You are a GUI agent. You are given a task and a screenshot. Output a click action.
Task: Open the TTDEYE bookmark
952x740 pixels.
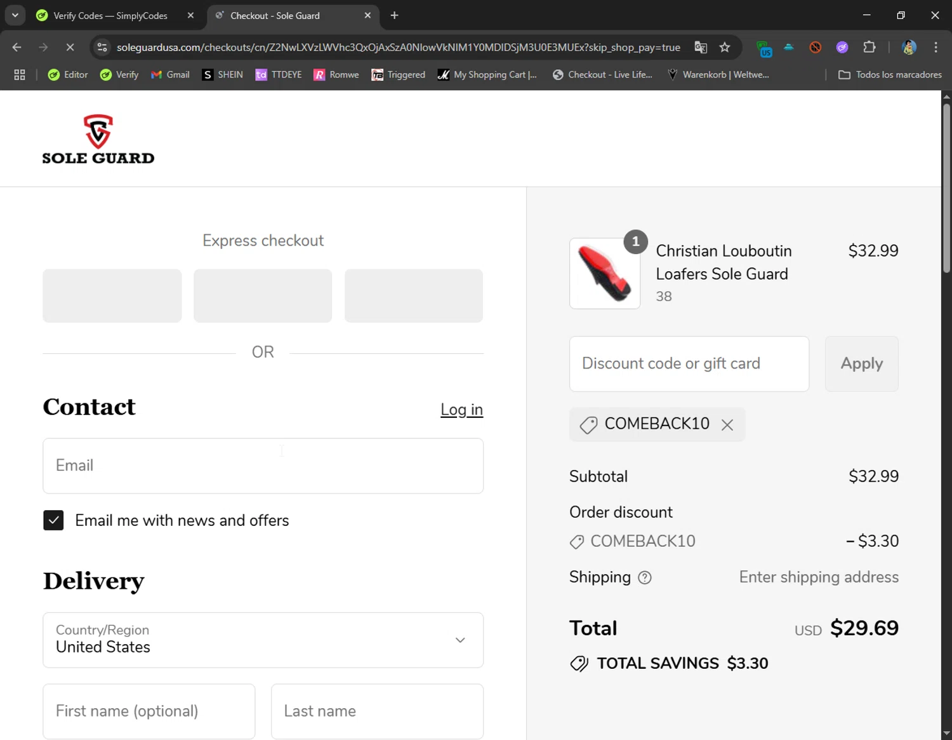click(x=279, y=74)
